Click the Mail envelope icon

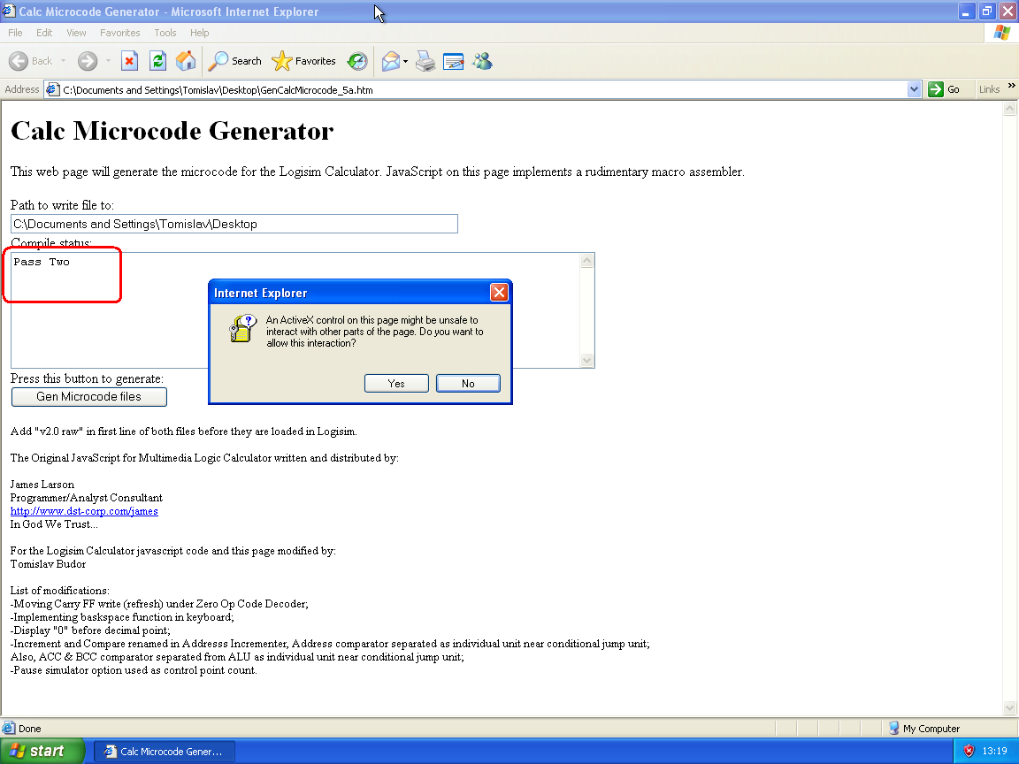click(391, 61)
